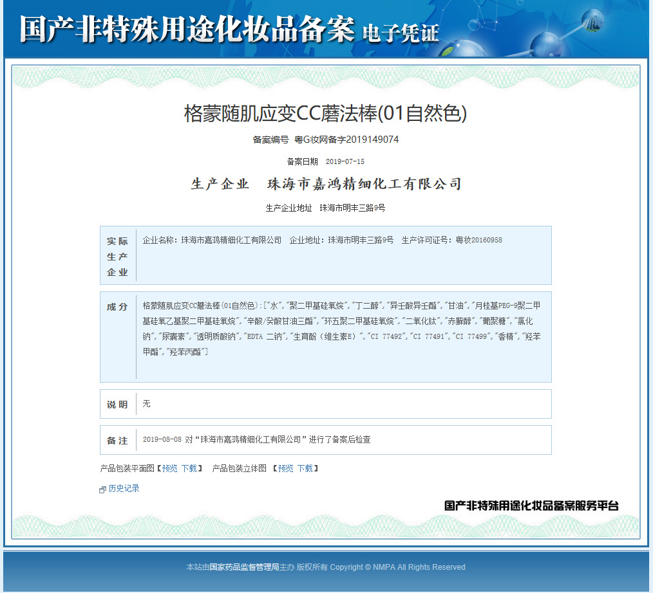Click the 生产企业地址 line 珠海市明丰三路9号
653x593 pixels.
pyautogui.click(x=352, y=208)
